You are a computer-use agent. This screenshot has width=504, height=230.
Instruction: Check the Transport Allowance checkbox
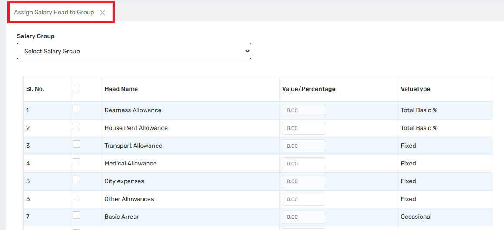(x=76, y=144)
